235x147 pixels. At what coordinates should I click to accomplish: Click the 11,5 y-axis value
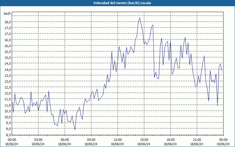tap(8, 99)
